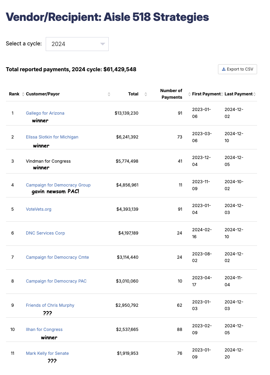The image size is (270, 375).
Task: Open Campaign for Democracy Group link
Action: click(x=58, y=185)
